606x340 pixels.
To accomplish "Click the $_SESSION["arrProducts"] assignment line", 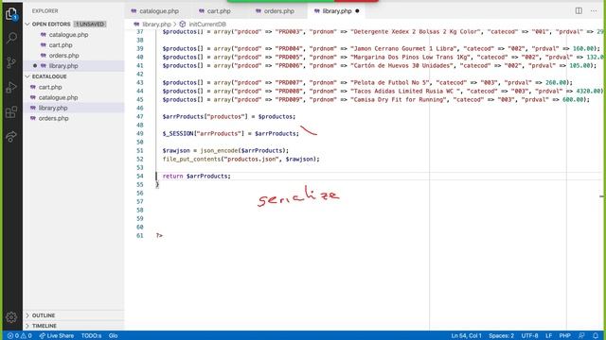I will tap(230, 134).
